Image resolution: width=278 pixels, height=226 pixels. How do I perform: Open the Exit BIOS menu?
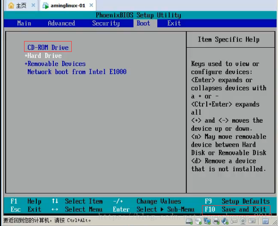pos(174,23)
